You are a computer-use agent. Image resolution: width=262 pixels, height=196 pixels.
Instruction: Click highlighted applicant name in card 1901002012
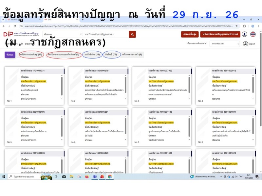pos(225,81)
